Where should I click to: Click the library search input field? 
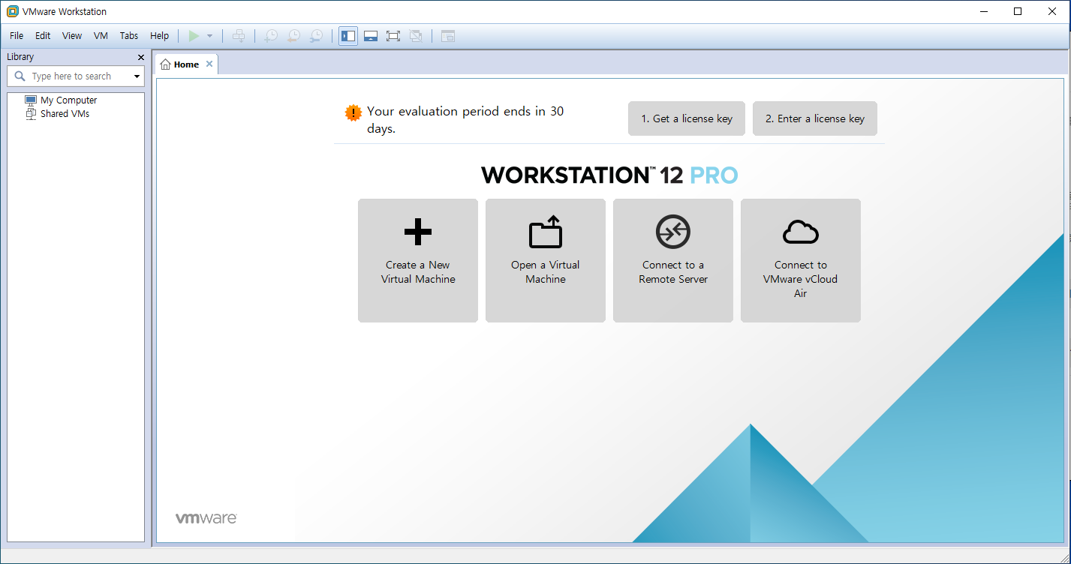coord(76,76)
